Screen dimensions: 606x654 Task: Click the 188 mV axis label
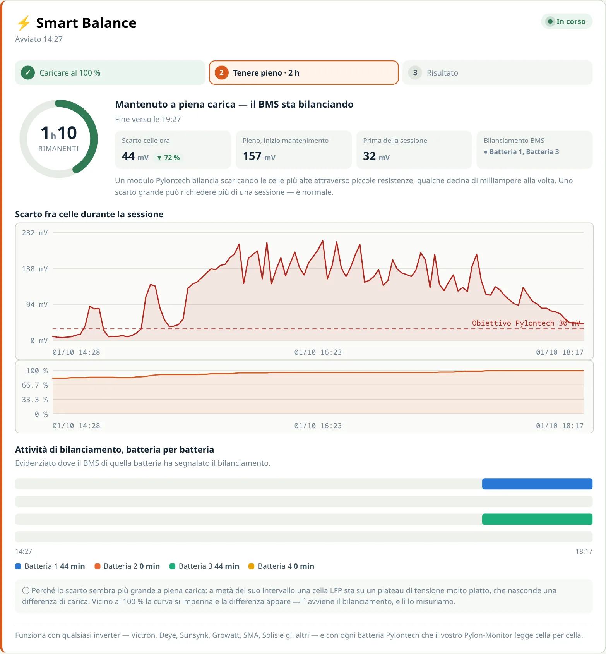coord(35,269)
